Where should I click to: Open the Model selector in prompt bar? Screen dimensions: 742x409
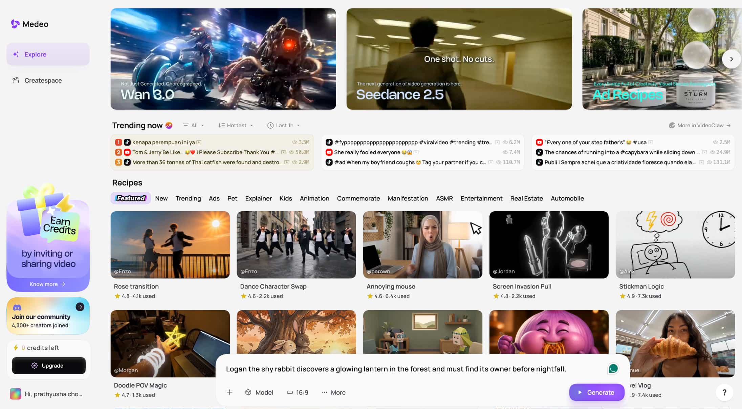point(259,392)
